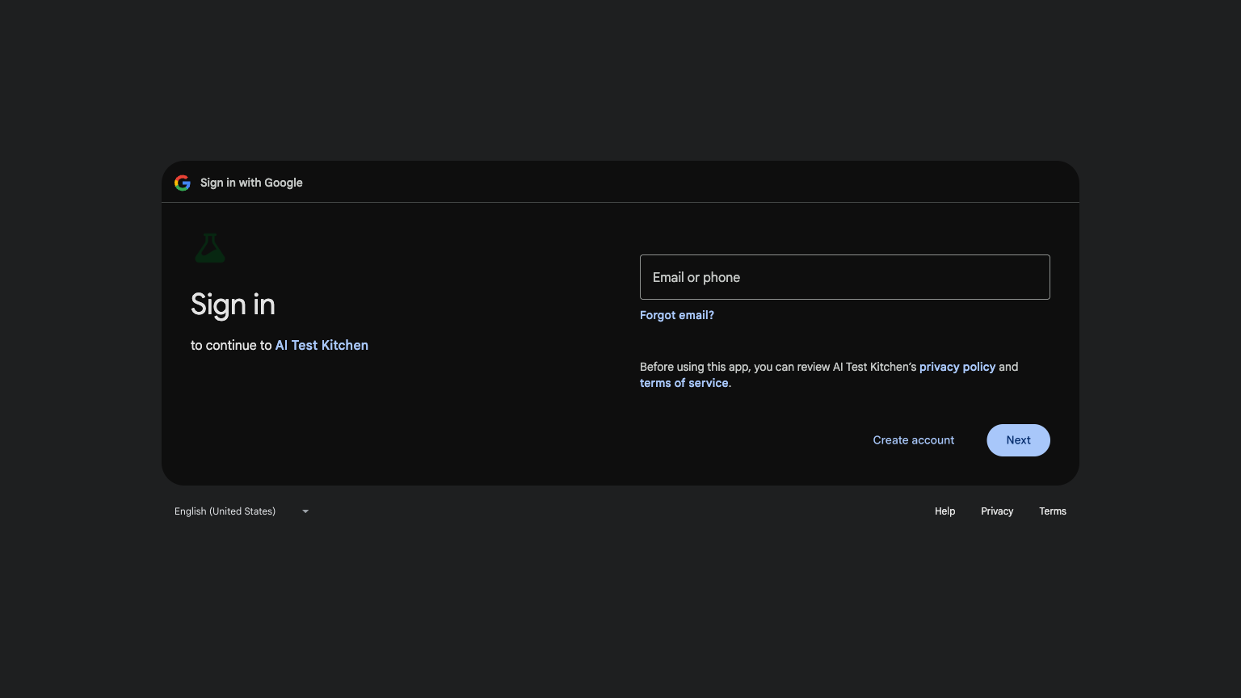
Task: Click the Sign in with Google header text
Action: (x=251, y=183)
